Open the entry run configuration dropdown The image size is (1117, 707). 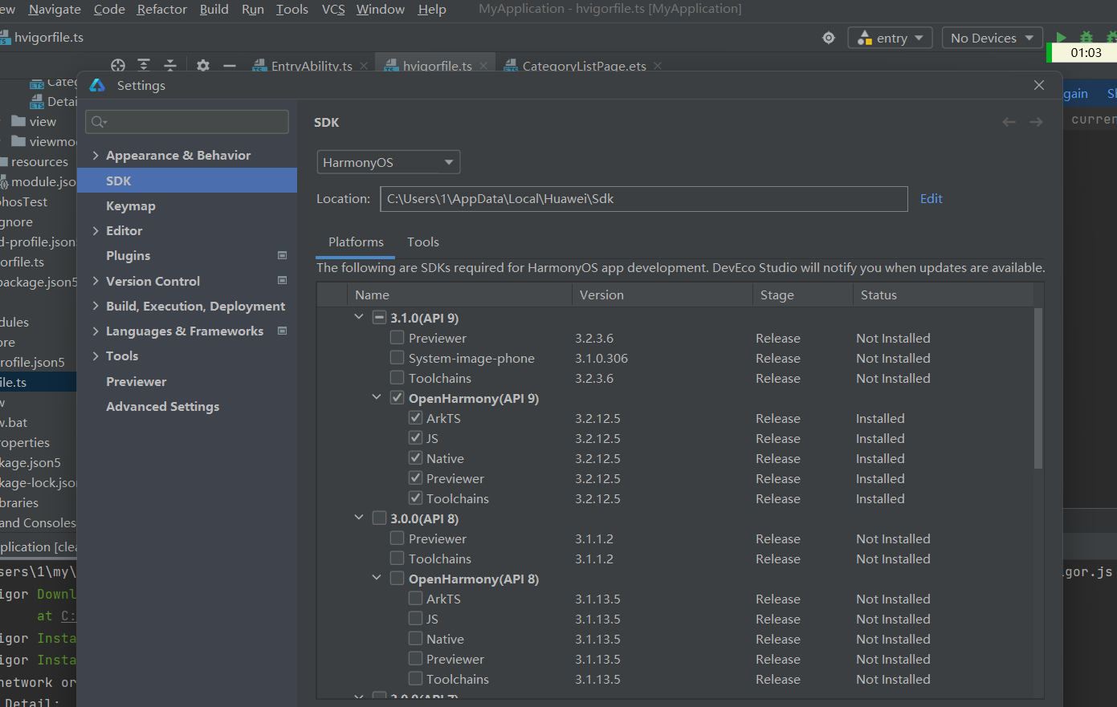click(891, 38)
